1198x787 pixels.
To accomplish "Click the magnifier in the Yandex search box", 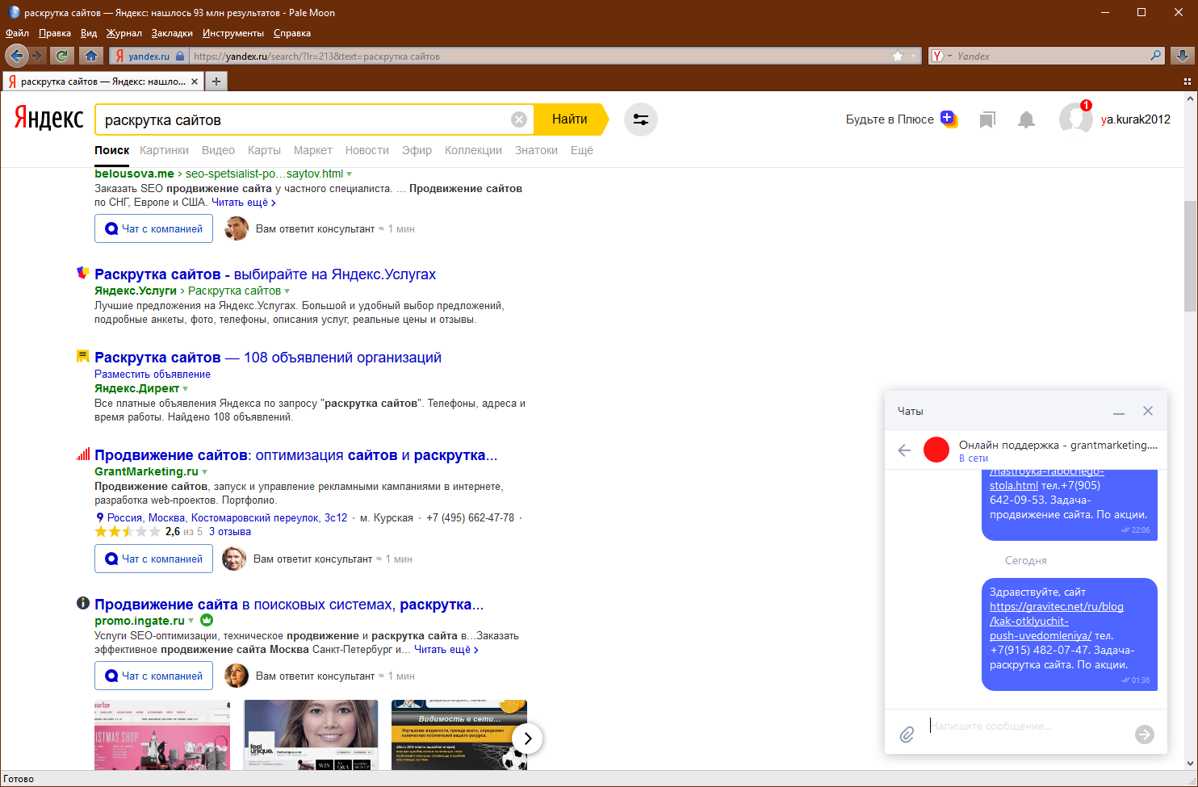I will tap(1156, 56).
